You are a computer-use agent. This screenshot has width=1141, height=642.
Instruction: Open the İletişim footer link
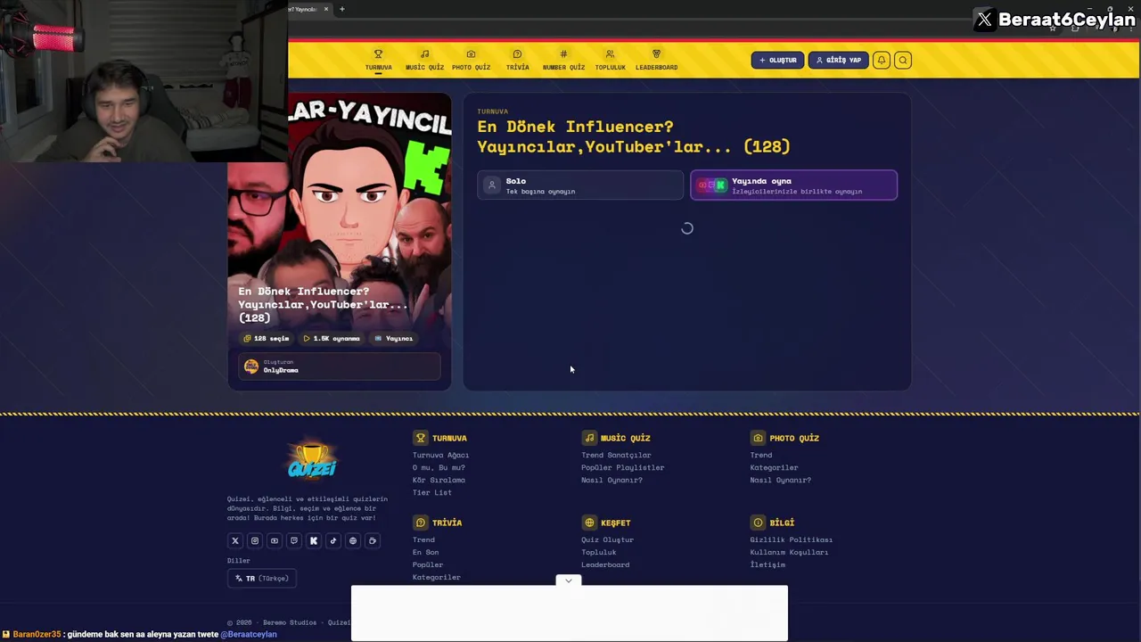point(768,564)
